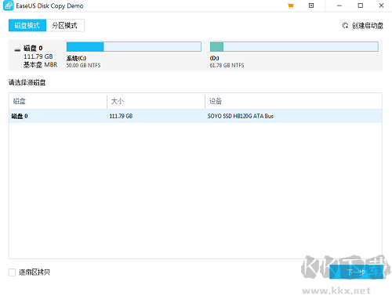Close the EaseUS Disk Copy window
The image size is (392, 296).
pos(381,5)
